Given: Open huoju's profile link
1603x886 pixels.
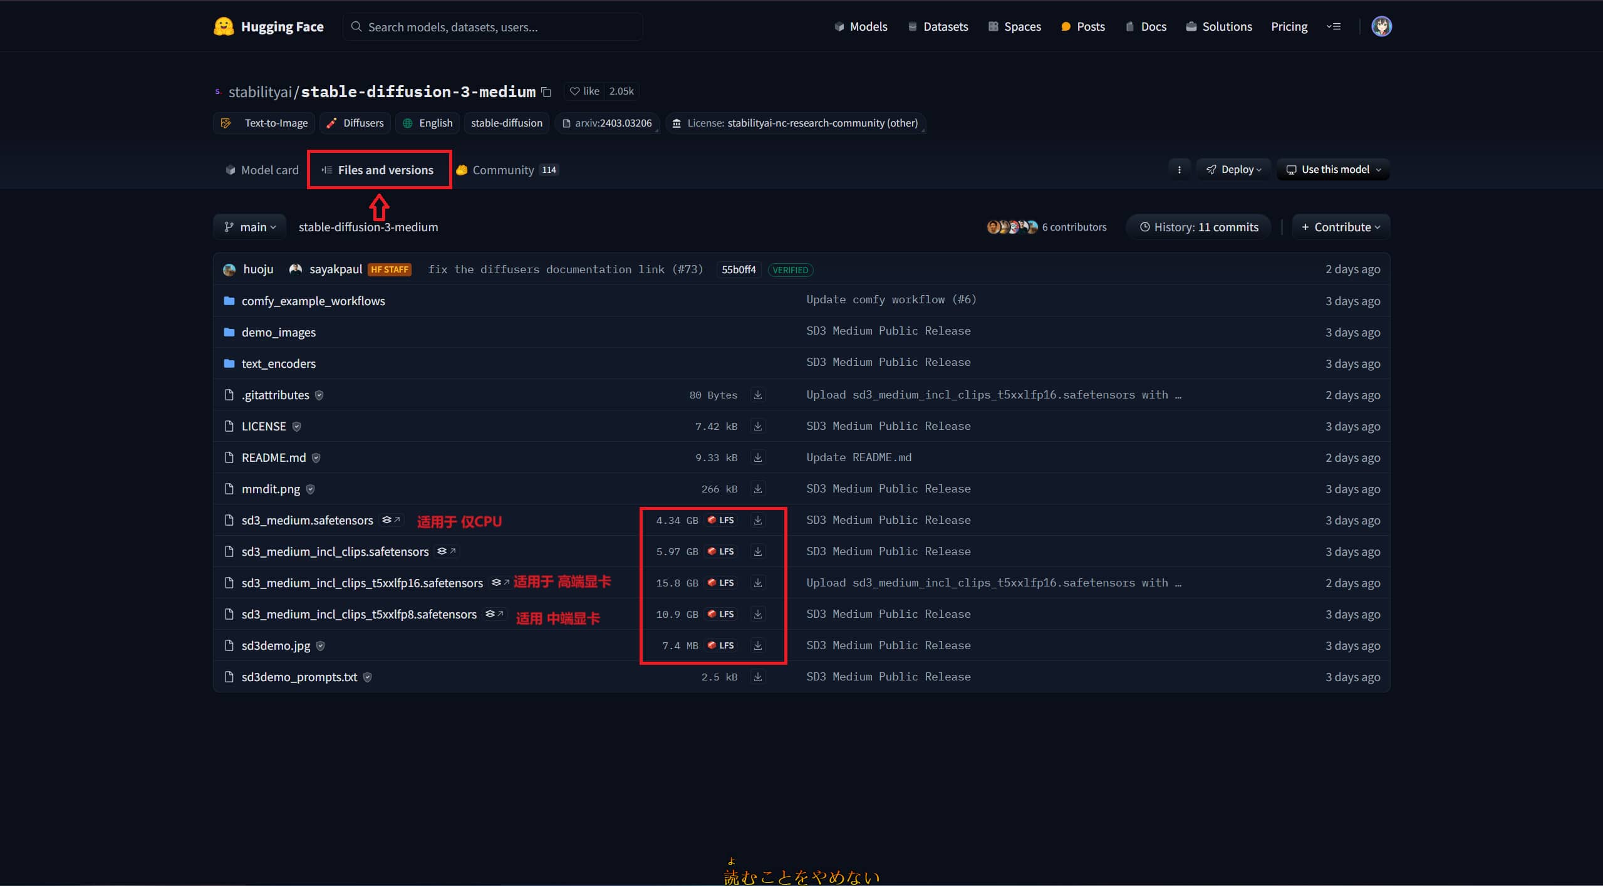Looking at the screenshot, I should 258,269.
